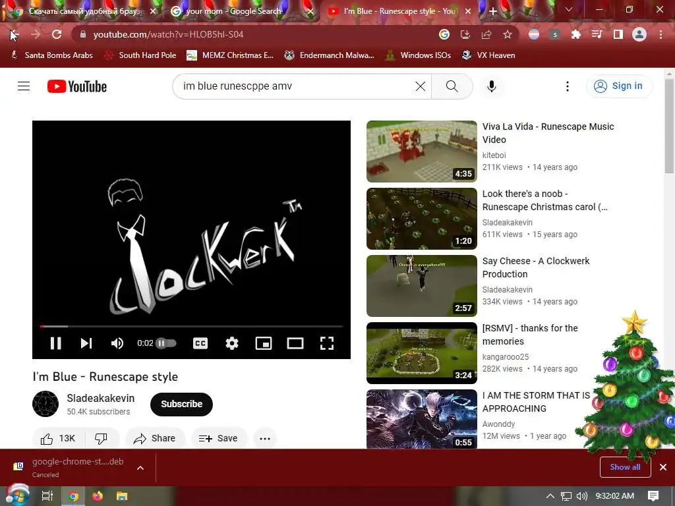
Task: Open video settings gear
Action: (232, 343)
